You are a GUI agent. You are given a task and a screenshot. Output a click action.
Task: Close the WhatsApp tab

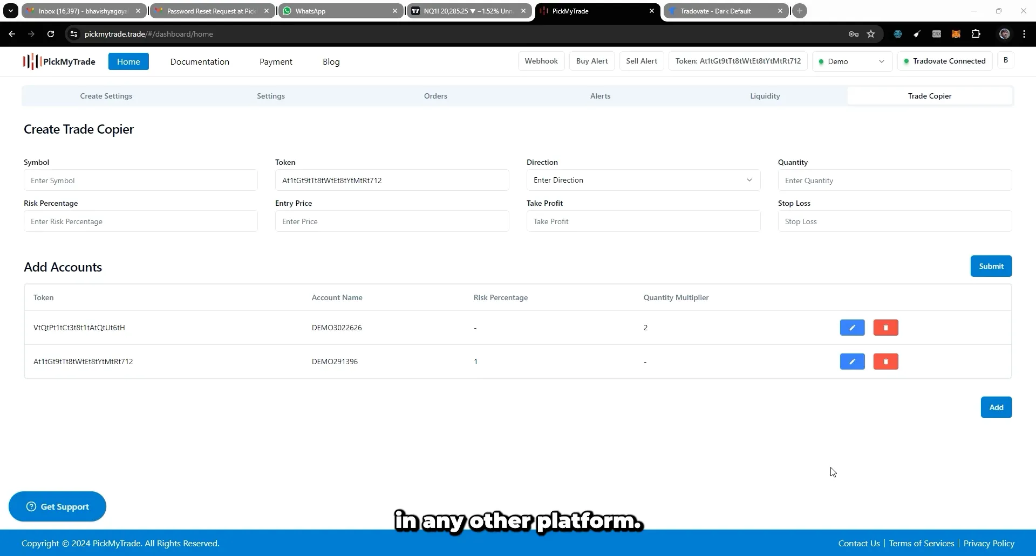pos(395,11)
